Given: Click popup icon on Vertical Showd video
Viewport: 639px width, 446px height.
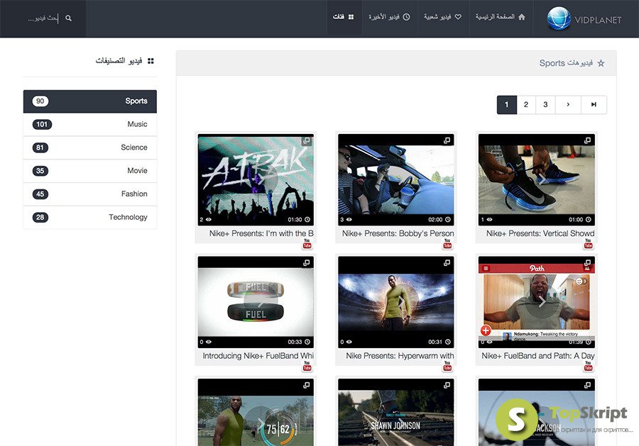Looking at the screenshot, I should [x=587, y=140].
